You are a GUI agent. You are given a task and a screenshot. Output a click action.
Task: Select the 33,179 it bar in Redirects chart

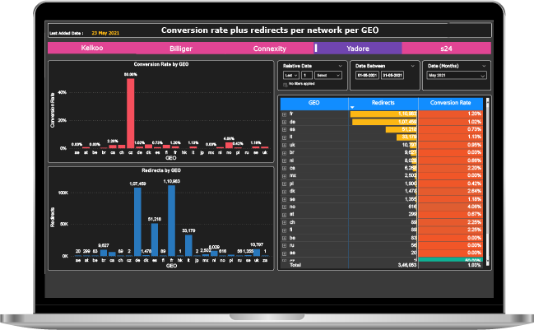[188, 245]
